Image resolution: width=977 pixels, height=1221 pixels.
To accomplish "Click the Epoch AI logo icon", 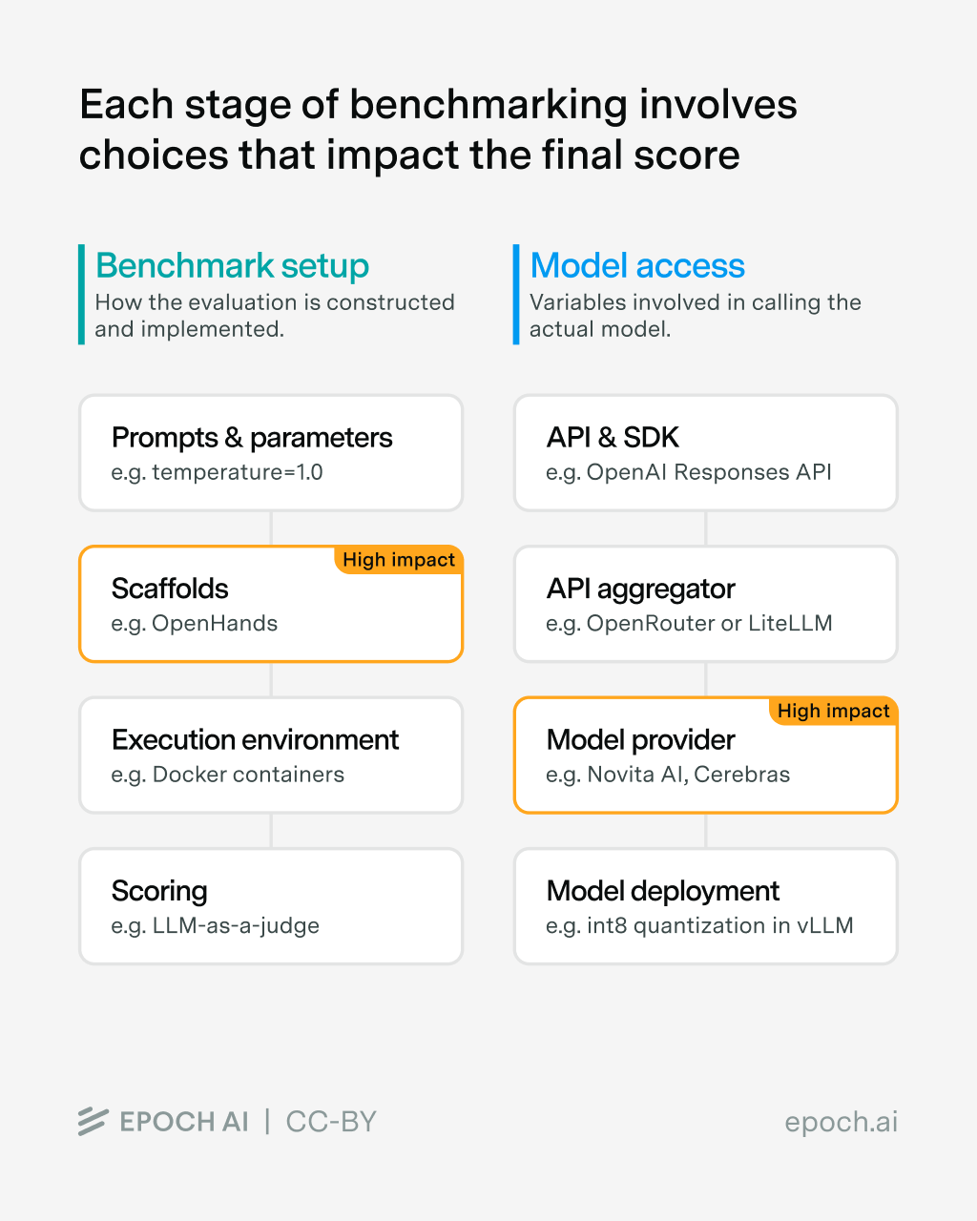I will pyautogui.click(x=93, y=1122).
